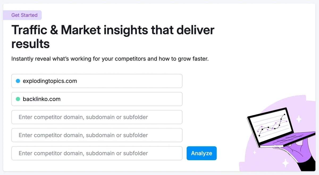Viewport: 319px width, 175px height.
Task: Select the second empty competitor domain field
Action: 97,135
